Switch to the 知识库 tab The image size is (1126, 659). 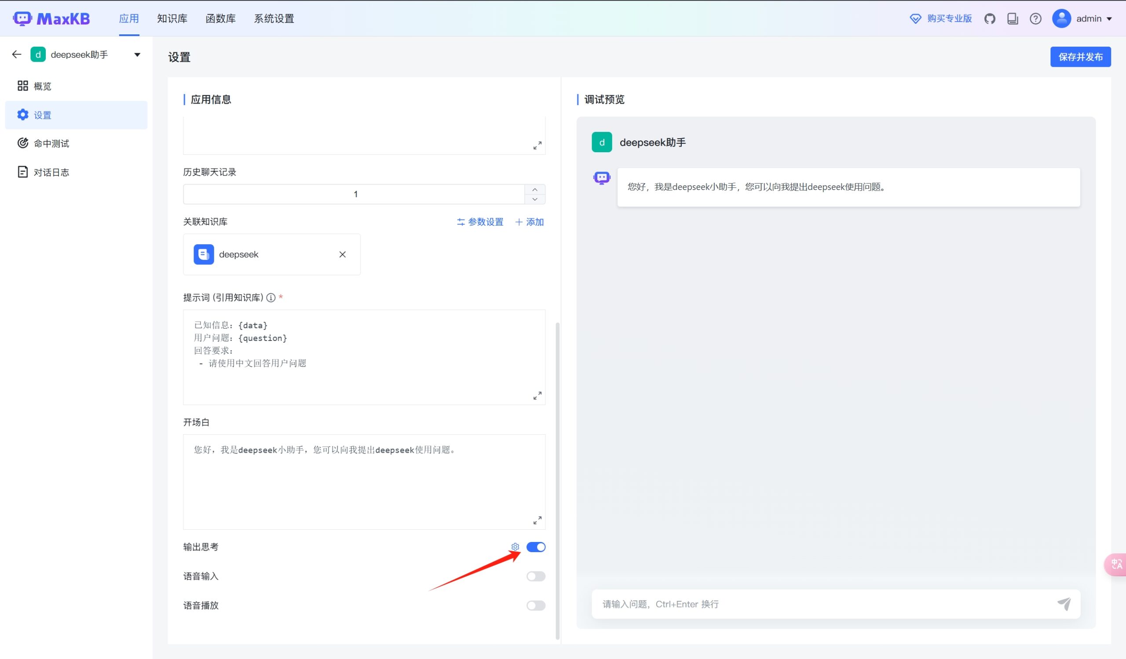172,19
